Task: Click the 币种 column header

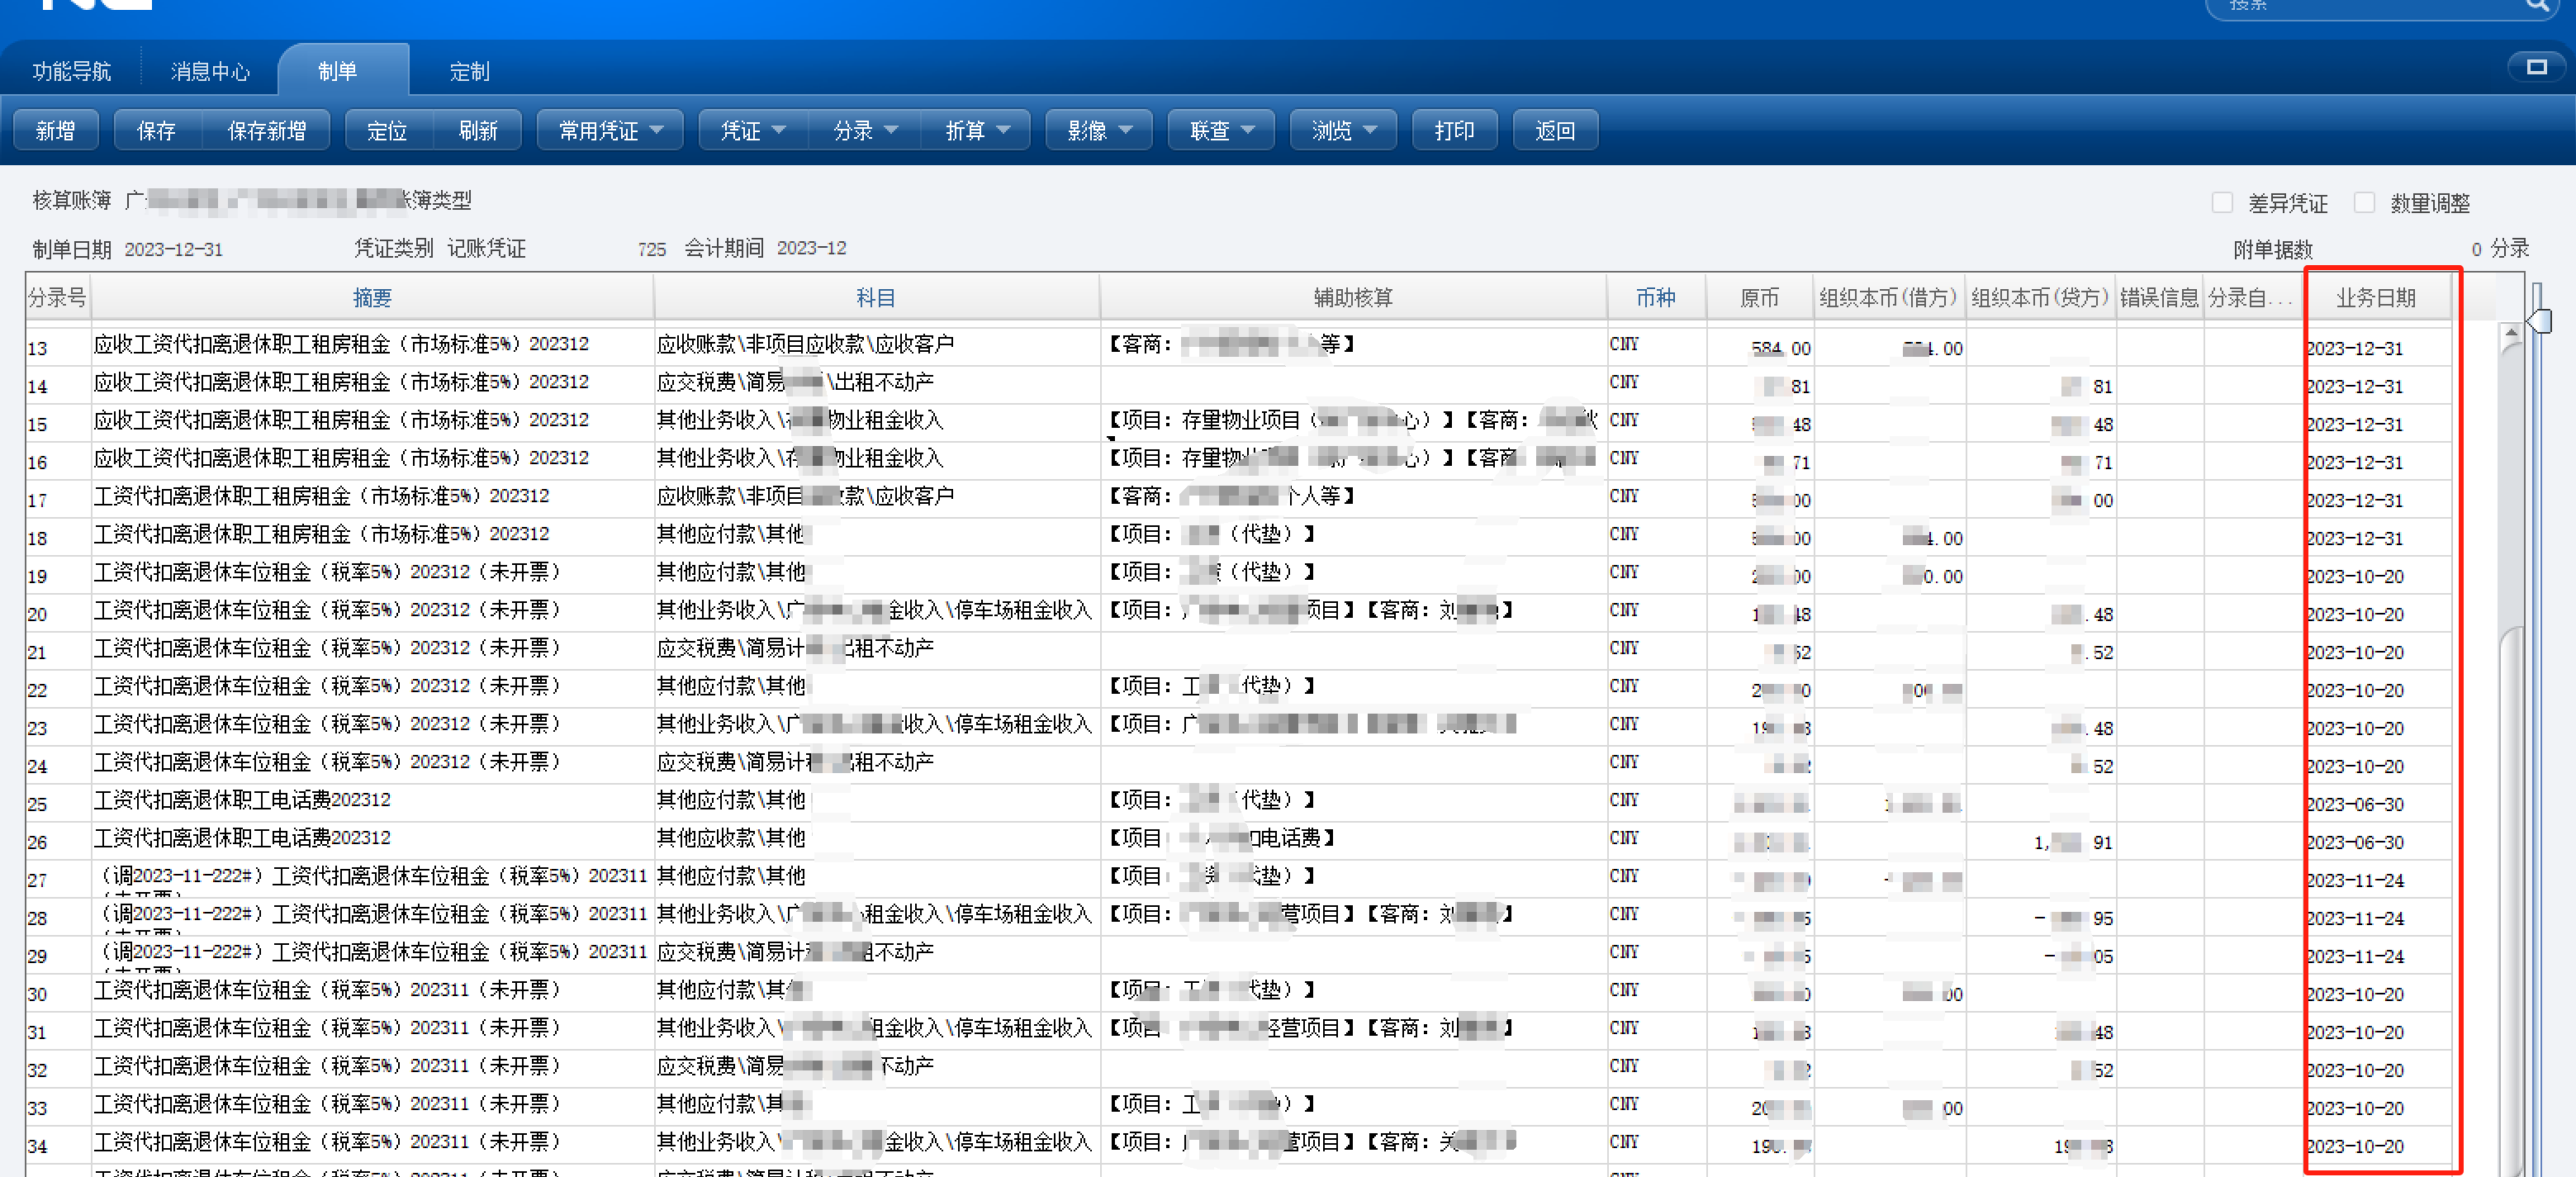Action: click(1656, 297)
